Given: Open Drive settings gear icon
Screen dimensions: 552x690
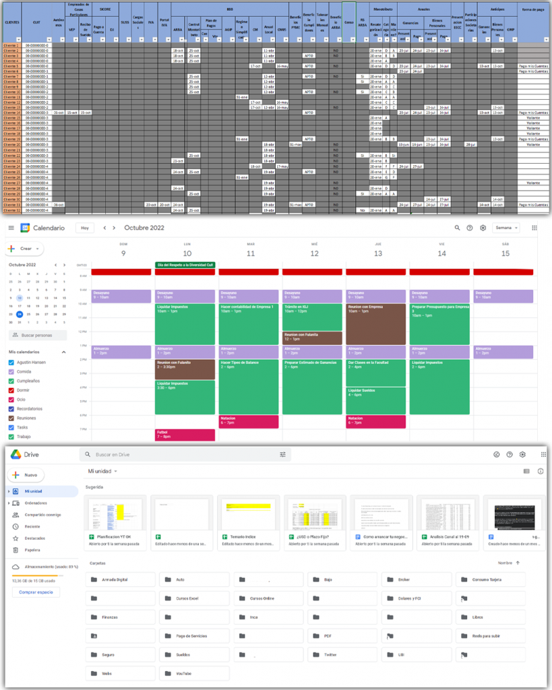Looking at the screenshot, I should (x=522, y=455).
